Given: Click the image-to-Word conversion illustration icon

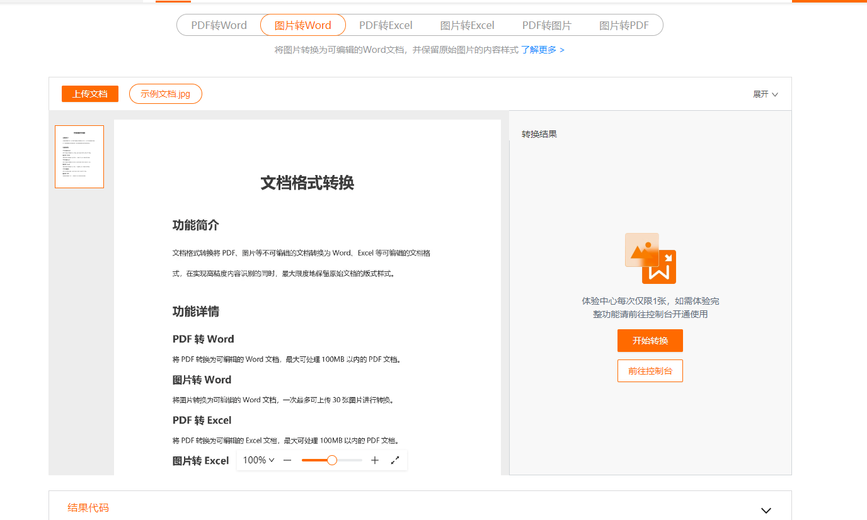Looking at the screenshot, I should click(x=650, y=258).
